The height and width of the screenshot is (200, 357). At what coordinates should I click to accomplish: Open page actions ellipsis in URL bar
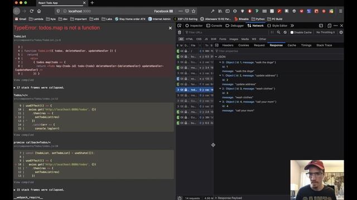pyautogui.click(x=180, y=11)
